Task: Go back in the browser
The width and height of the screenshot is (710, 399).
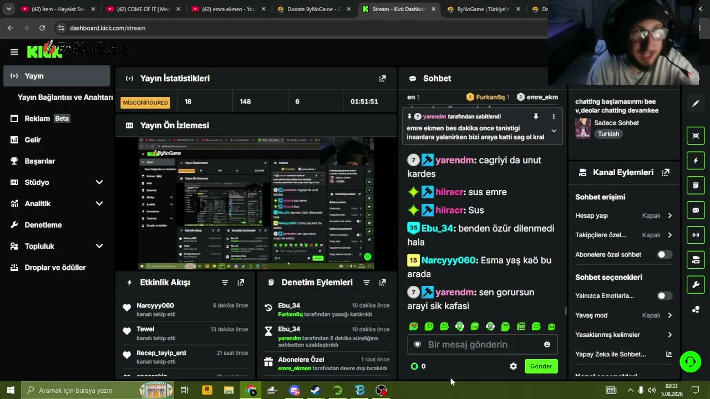Action: pyautogui.click(x=10, y=28)
